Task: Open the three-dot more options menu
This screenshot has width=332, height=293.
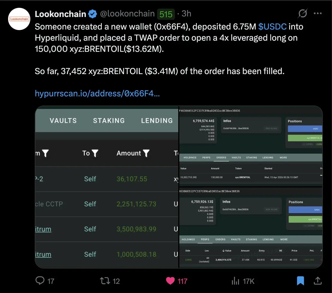Action: [x=318, y=13]
